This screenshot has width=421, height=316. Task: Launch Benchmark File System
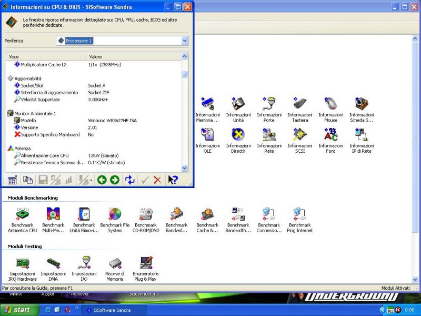(115, 220)
